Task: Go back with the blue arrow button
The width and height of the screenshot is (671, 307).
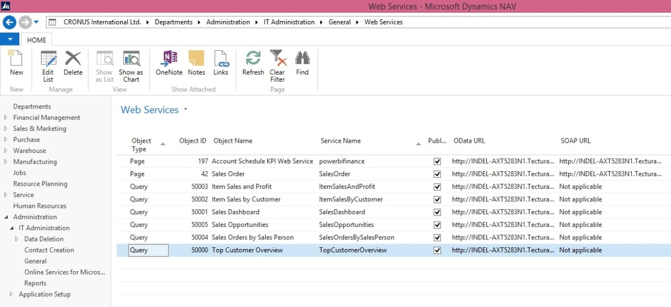Action: click(x=10, y=22)
